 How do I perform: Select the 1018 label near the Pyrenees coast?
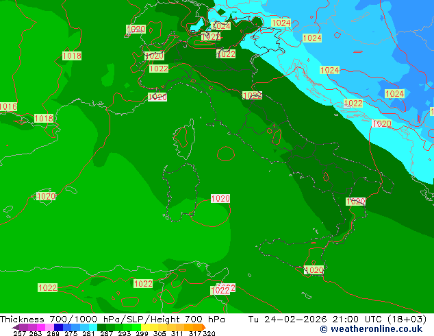[44, 119]
